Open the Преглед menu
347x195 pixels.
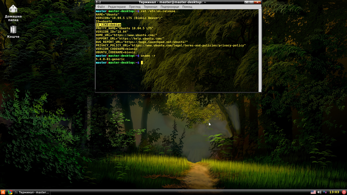point(135,7)
